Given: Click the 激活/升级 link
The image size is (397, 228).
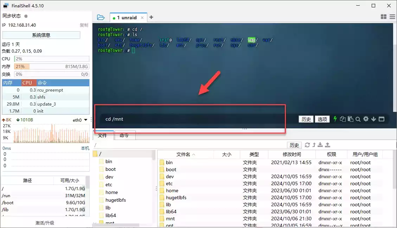Looking at the screenshot, I should pos(45,223).
